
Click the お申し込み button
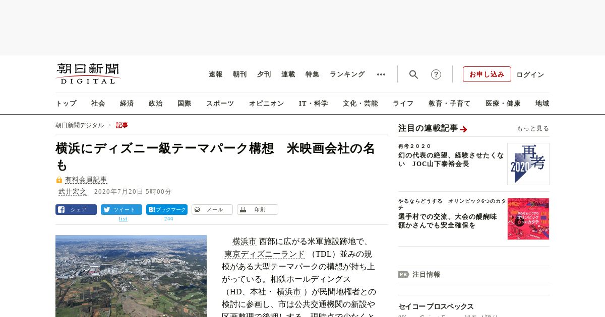click(x=487, y=74)
